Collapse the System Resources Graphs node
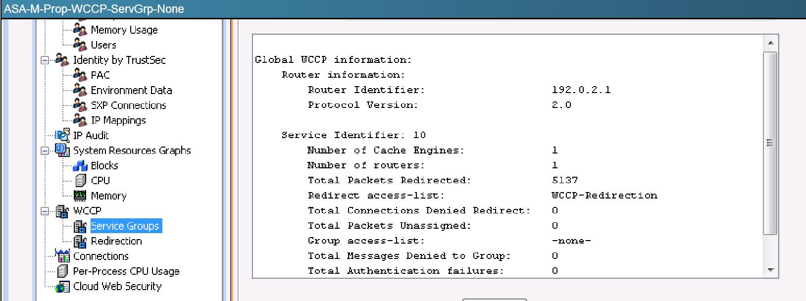Viewport: 806px width, 301px height. pyautogui.click(x=45, y=150)
